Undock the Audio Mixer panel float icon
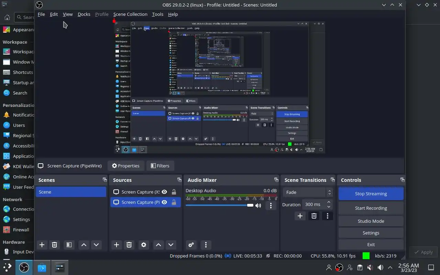Screen dimensions: 440x275 click(x=276, y=180)
